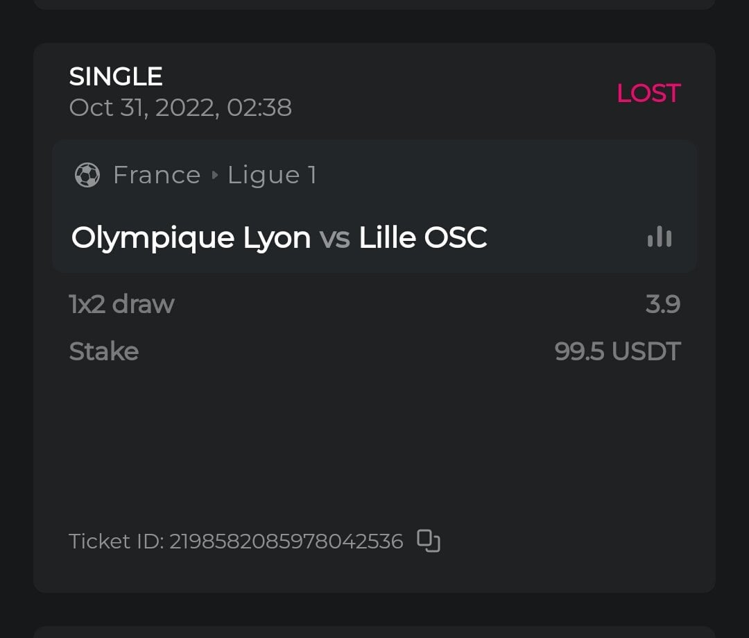Tap the next bet card below
The image size is (749, 638).
[374, 632]
